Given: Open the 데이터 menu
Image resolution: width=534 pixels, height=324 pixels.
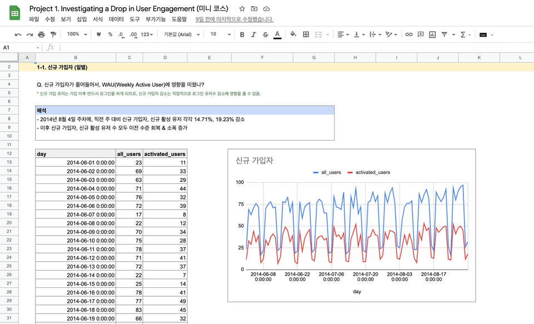Looking at the screenshot, I should [x=116, y=19].
